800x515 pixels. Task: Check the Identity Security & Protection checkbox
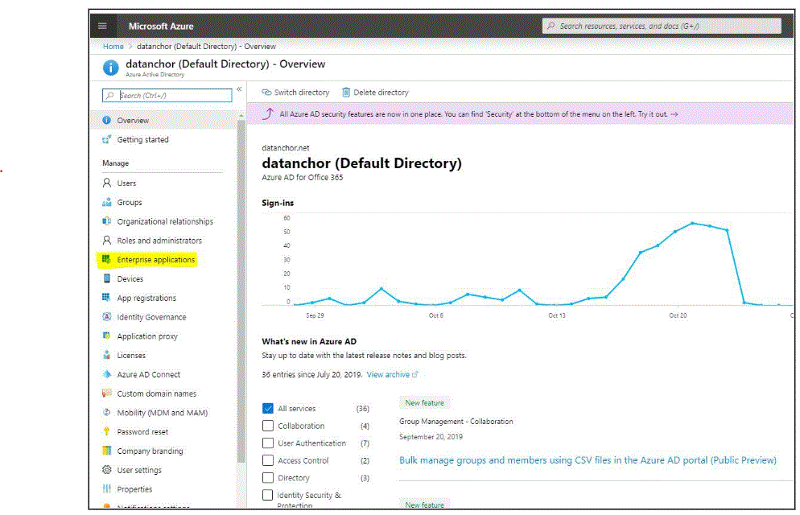tap(268, 495)
